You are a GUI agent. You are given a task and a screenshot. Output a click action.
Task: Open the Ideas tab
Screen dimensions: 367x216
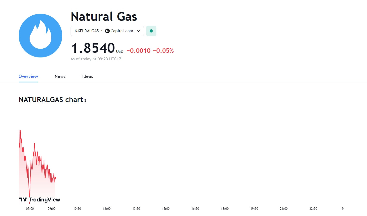coord(88,76)
